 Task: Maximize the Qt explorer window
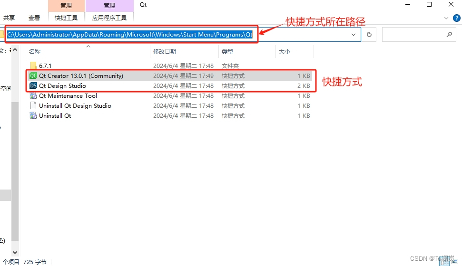pos(429,4)
